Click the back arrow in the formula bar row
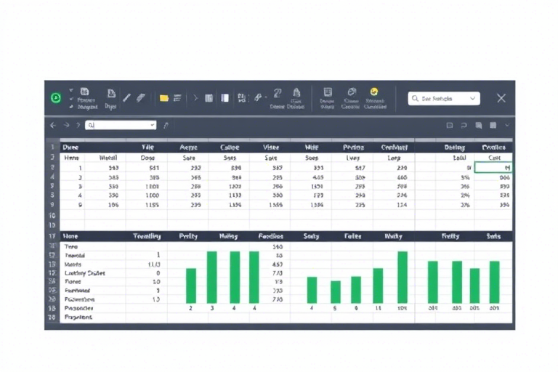558x372 pixels. pos(53,125)
